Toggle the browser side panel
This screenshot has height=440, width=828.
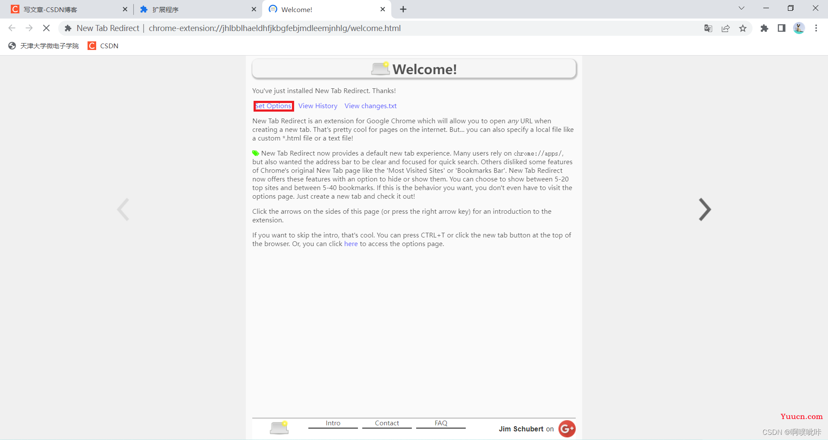[x=781, y=28]
